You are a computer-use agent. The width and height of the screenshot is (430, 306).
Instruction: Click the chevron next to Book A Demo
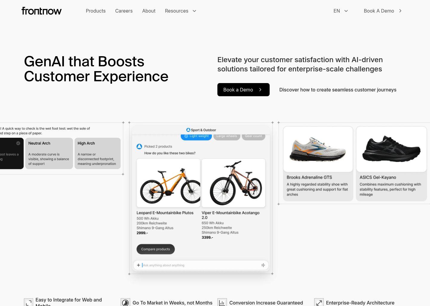(x=400, y=11)
